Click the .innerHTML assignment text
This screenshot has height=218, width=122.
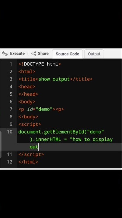coord(48,139)
